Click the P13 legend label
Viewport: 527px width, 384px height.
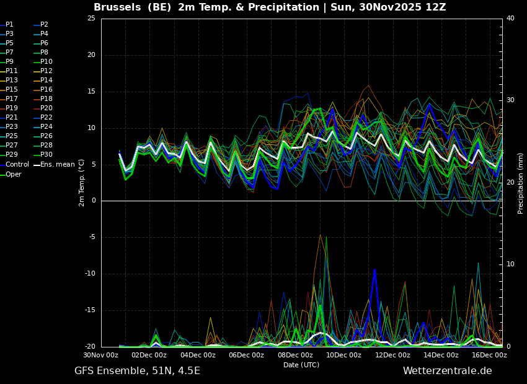tap(12, 81)
